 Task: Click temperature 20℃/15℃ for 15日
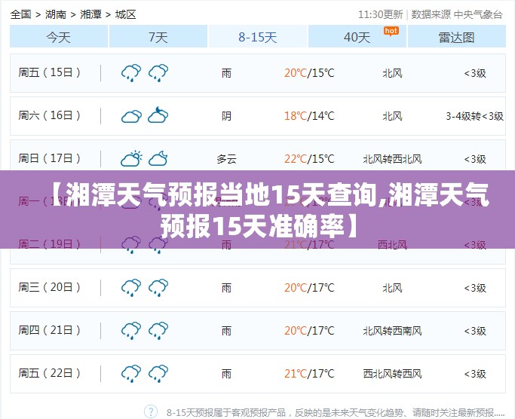click(309, 73)
